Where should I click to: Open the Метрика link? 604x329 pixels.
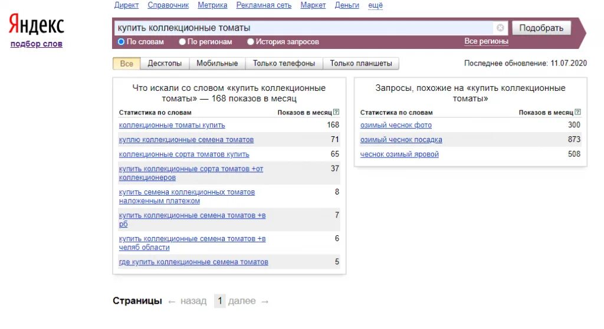coord(212,5)
